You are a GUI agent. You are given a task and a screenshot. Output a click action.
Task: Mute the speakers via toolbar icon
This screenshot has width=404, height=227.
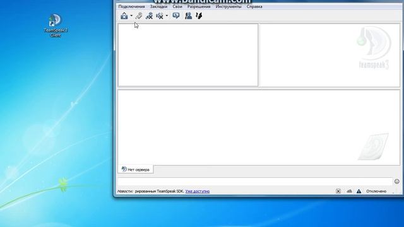coord(160,16)
